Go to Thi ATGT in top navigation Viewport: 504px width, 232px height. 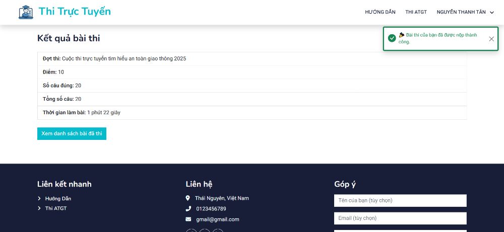point(416,12)
